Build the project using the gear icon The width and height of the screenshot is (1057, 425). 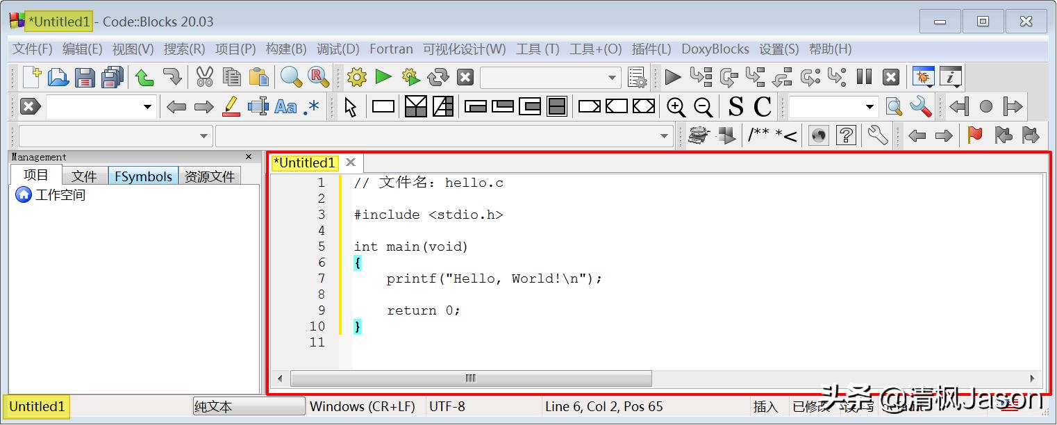click(x=356, y=77)
